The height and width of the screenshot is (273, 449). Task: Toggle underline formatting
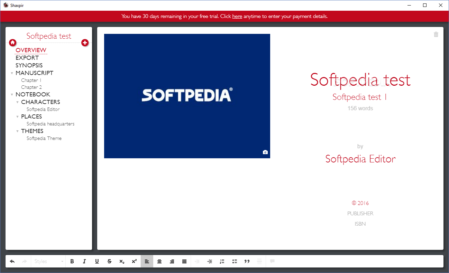coord(97,261)
